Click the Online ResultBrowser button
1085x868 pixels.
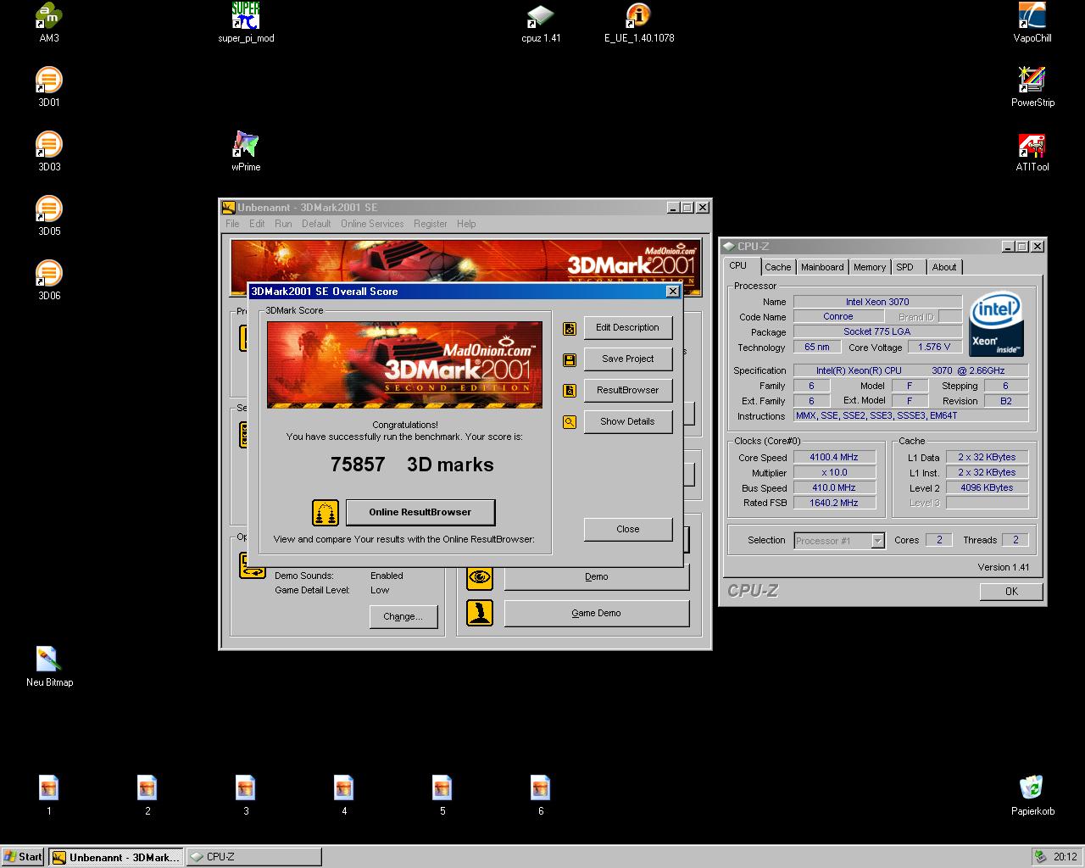[420, 512]
